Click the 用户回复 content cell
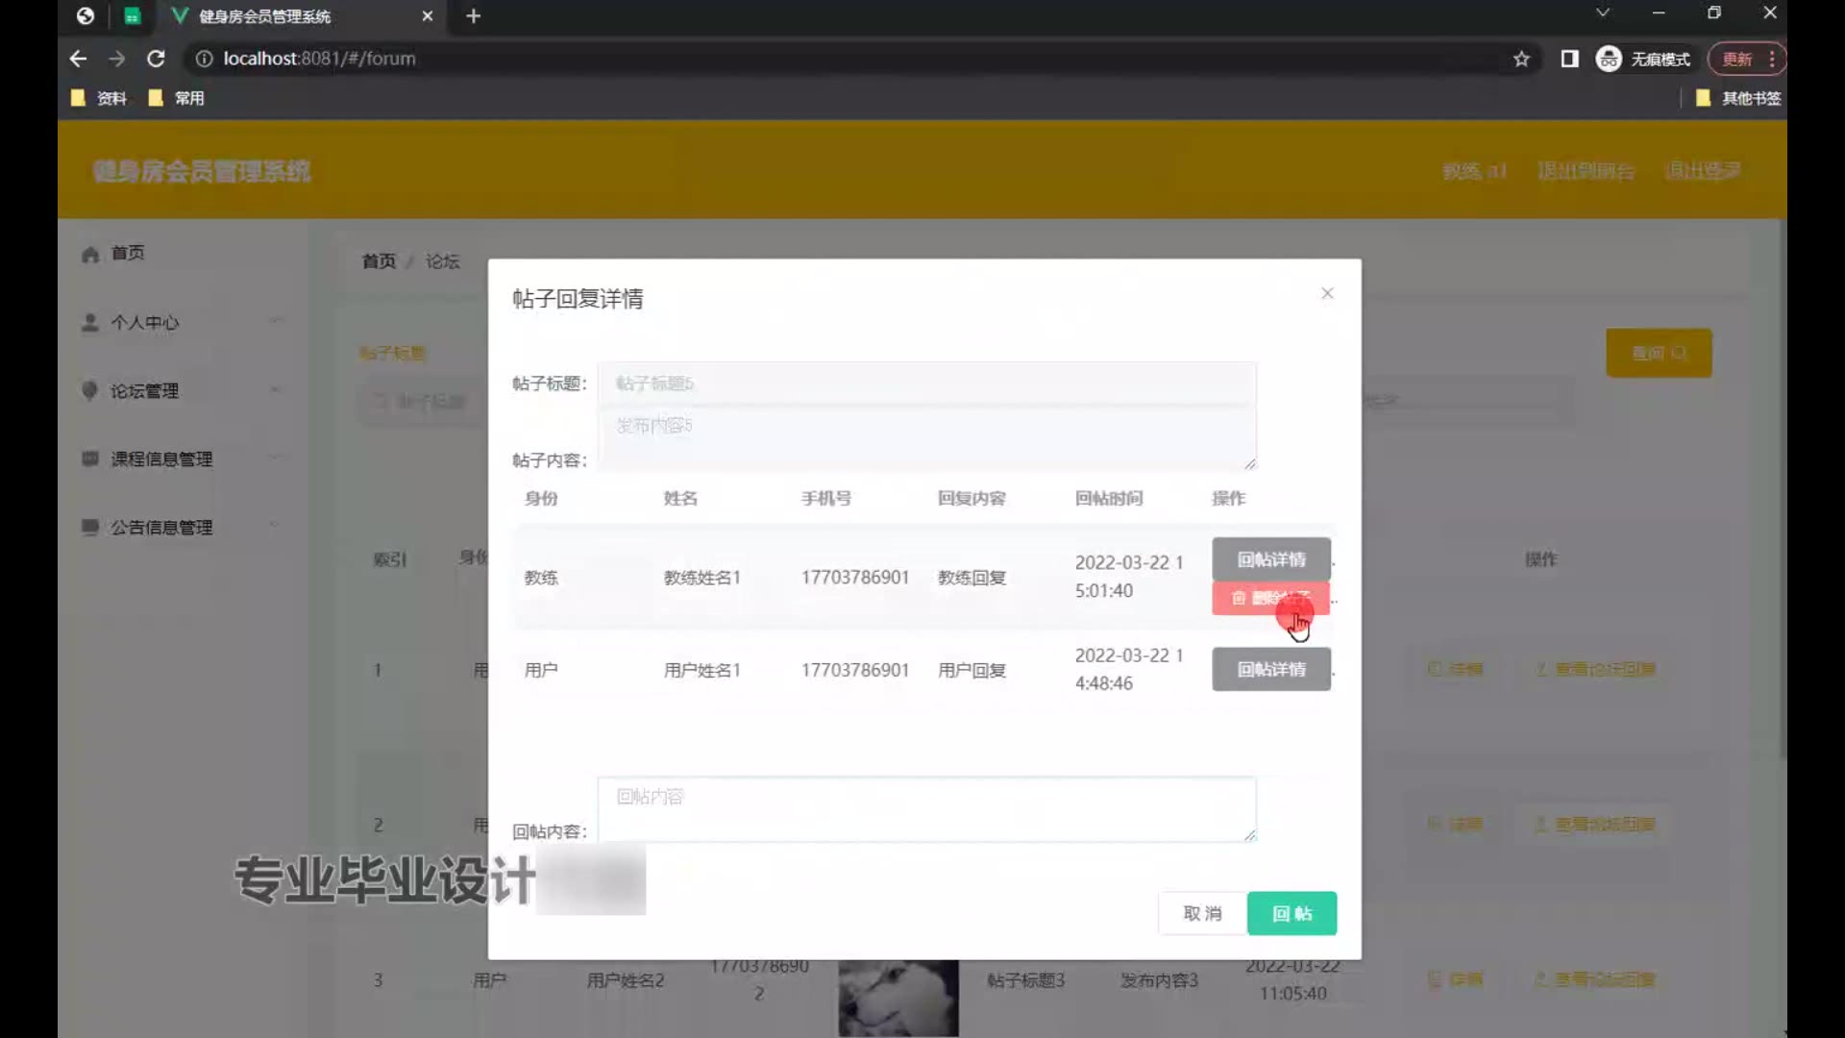1845x1038 pixels. (x=972, y=670)
